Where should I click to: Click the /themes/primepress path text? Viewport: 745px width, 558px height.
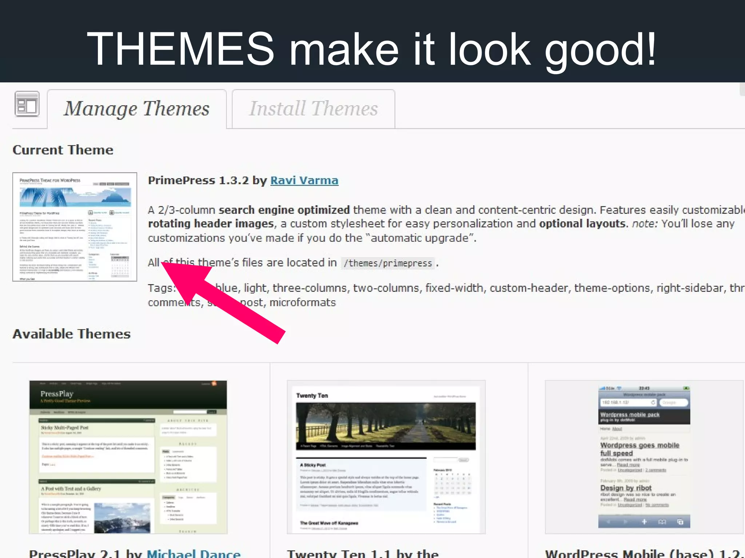coord(388,263)
